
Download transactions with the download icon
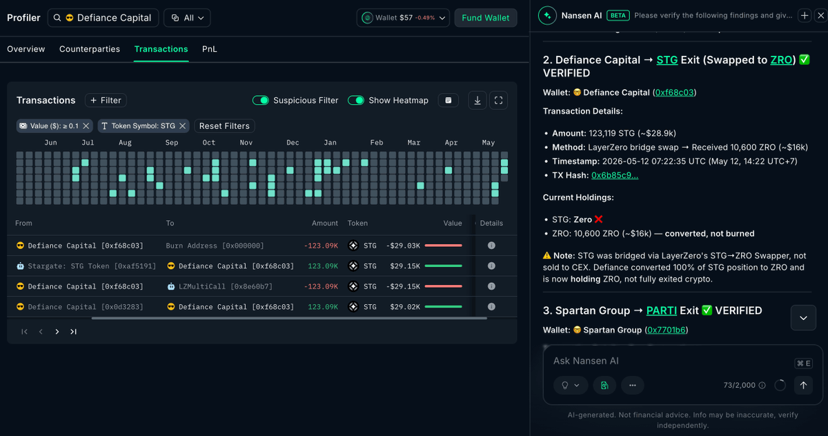click(x=477, y=100)
